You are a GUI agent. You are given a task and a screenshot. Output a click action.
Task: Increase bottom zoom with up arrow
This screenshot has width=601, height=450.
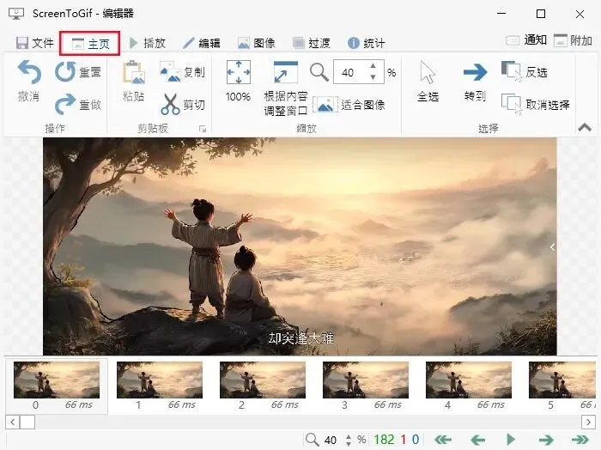coord(348,436)
